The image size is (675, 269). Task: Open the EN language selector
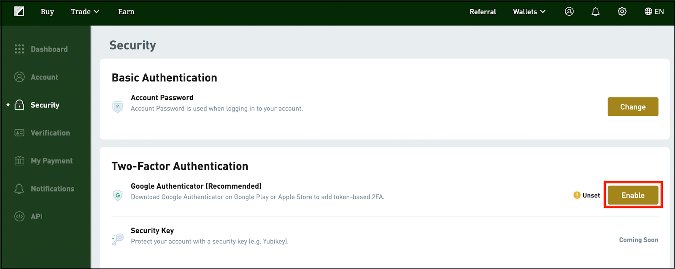(x=654, y=11)
